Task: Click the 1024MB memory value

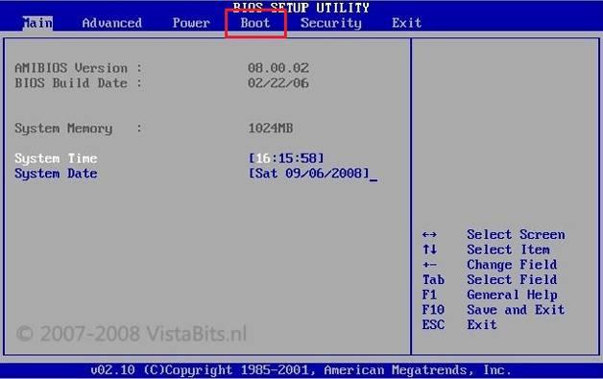Action: tap(271, 129)
